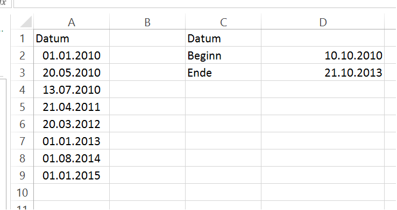This screenshot has height=210, width=397.
Task: Click cell A1 containing Datum
Action: coord(72,39)
